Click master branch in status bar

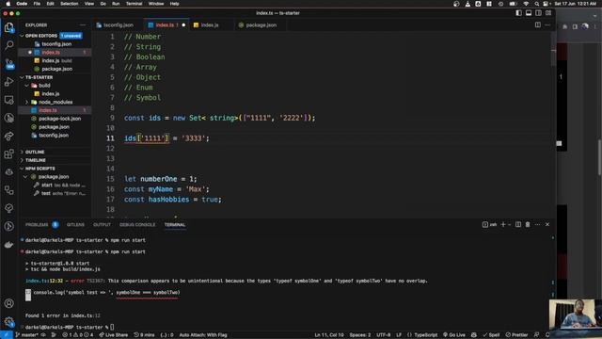coord(27,335)
